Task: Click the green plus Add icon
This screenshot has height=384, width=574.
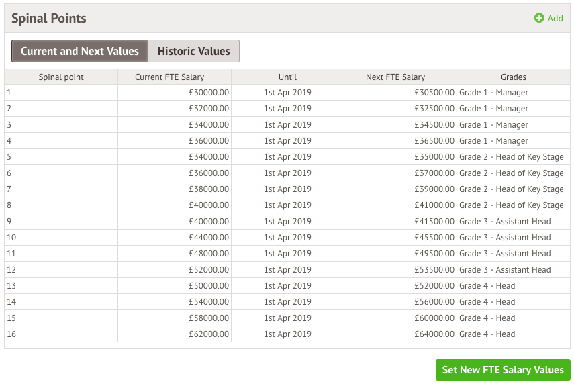Action: (539, 18)
